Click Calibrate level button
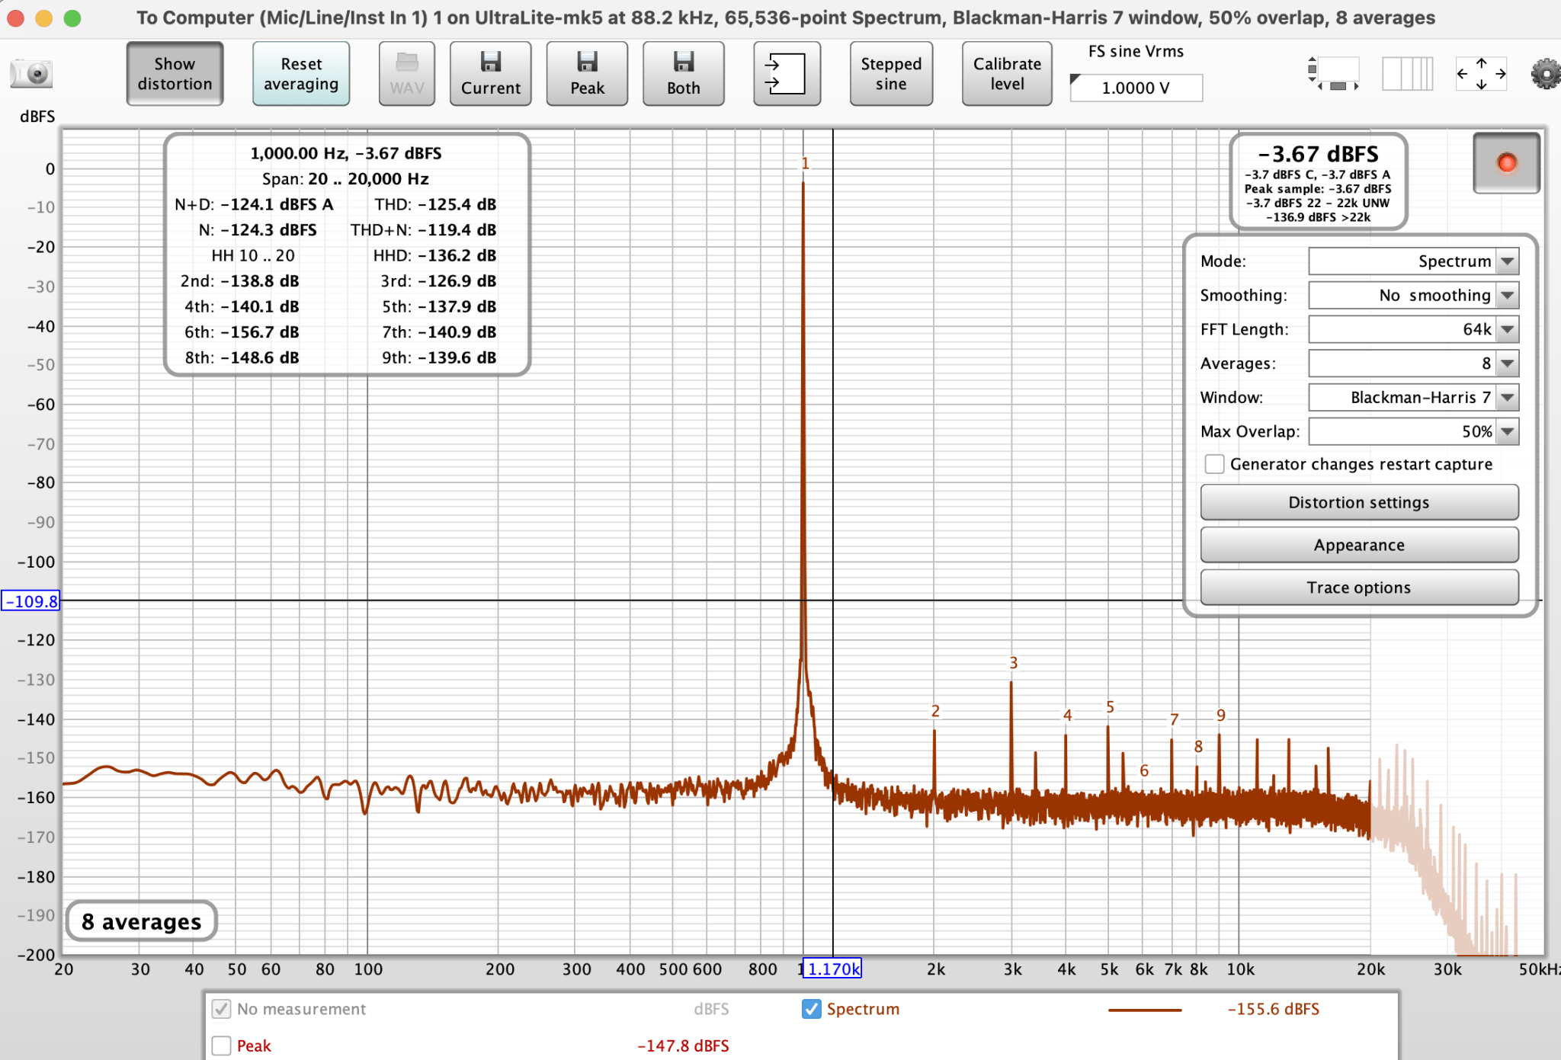This screenshot has width=1561, height=1060. (1007, 74)
